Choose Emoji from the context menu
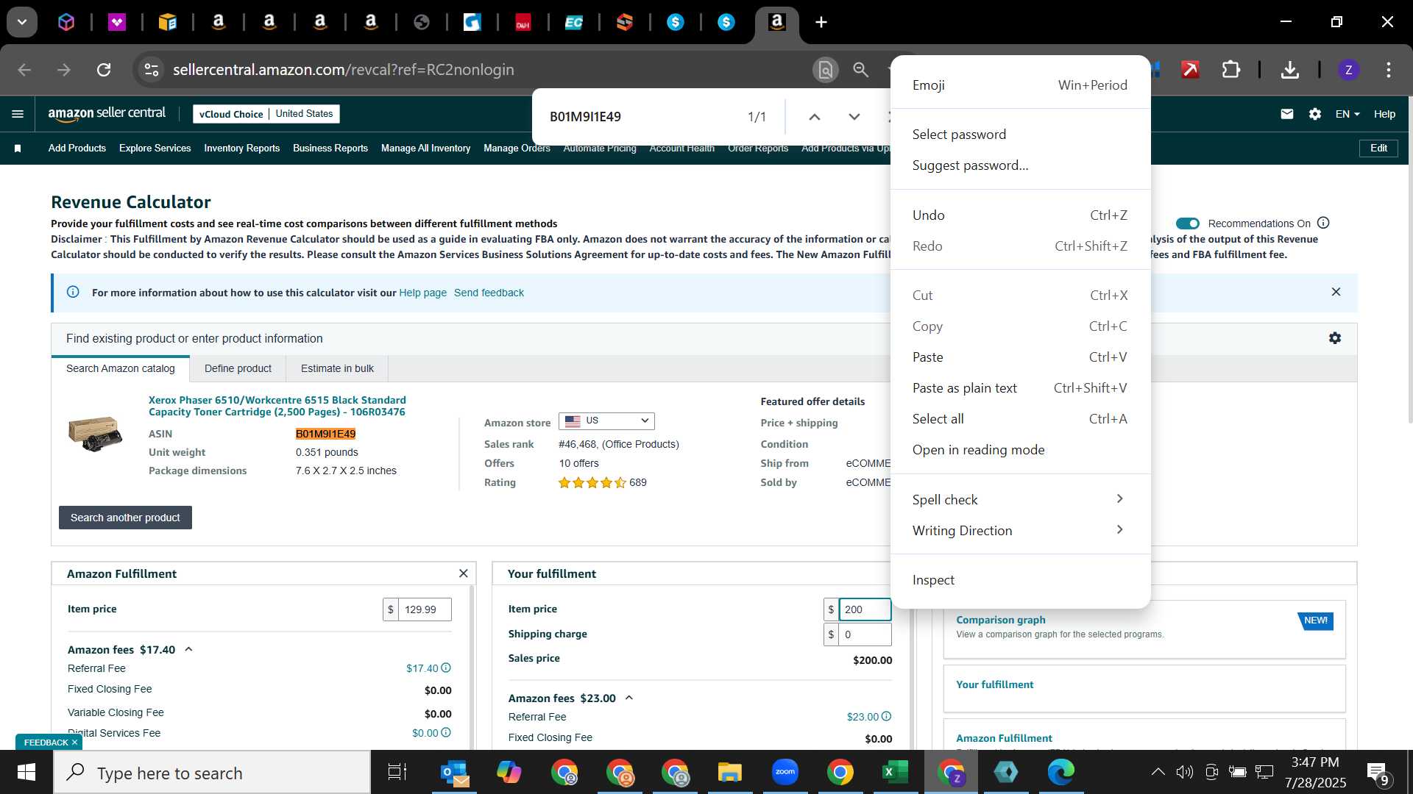Screen dimensions: 1413x794 (1020, 85)
